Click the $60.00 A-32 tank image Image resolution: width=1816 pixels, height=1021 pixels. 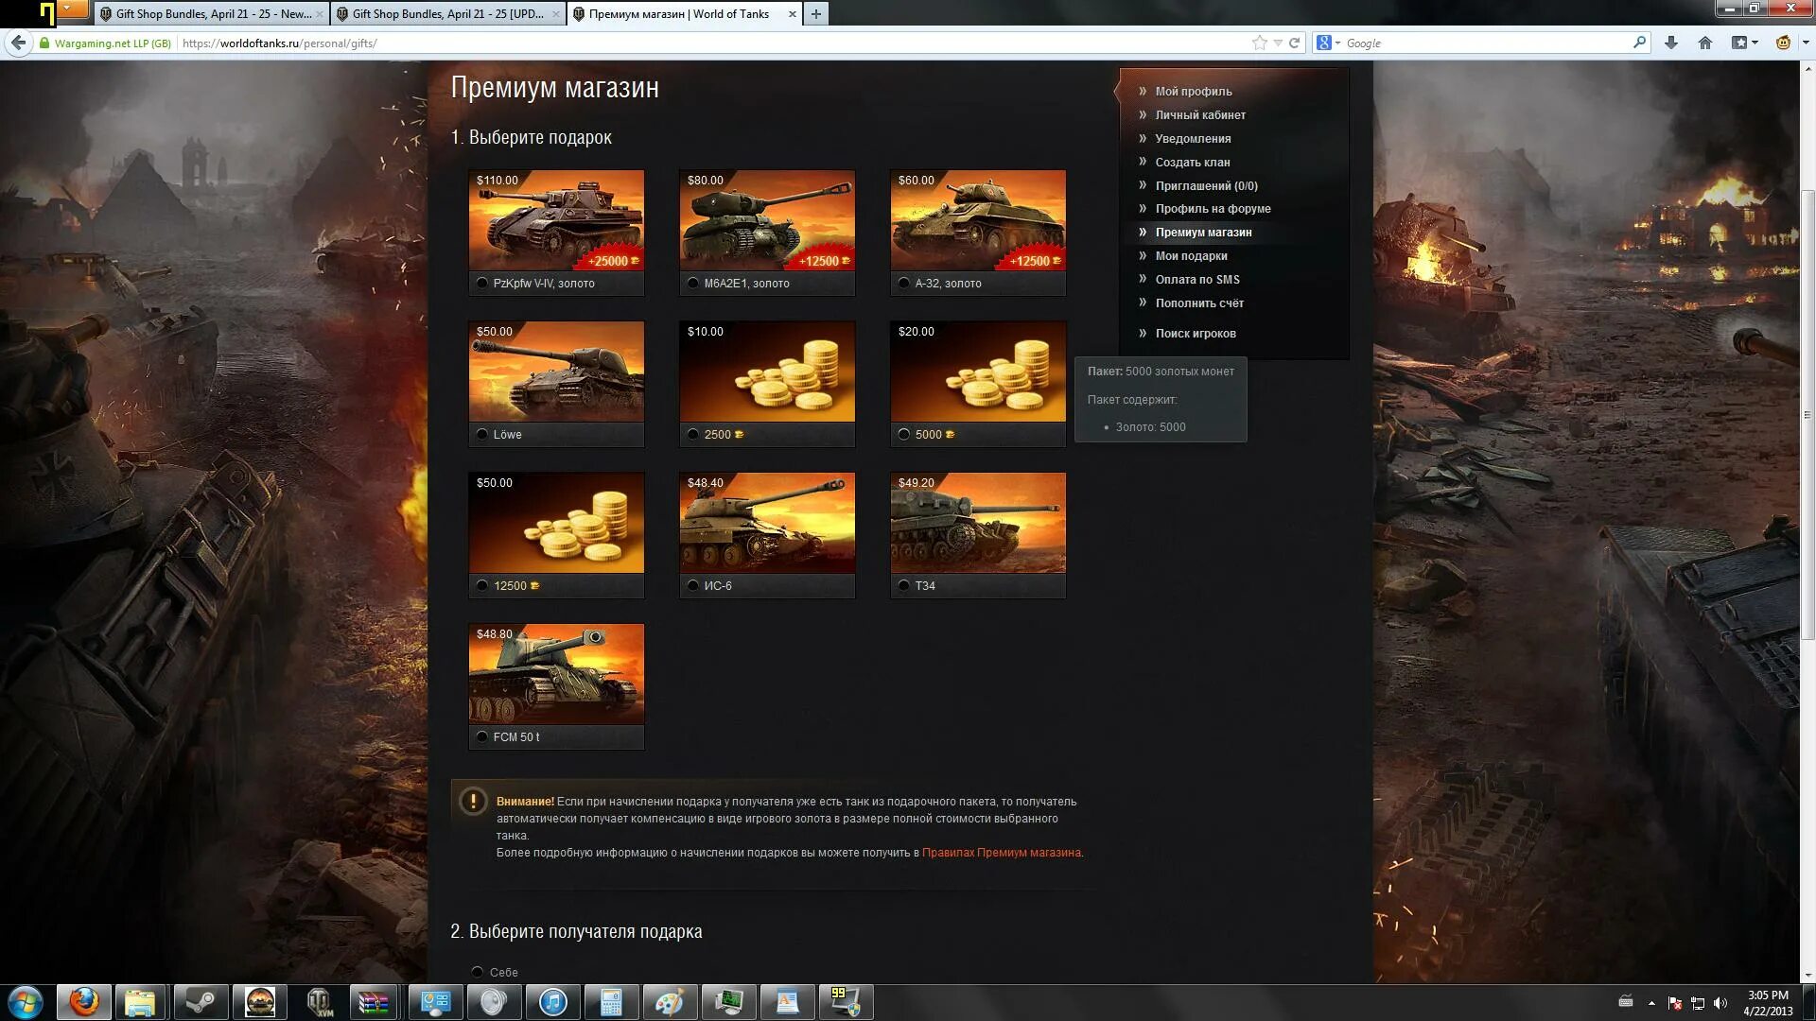[x=978, y=220]
